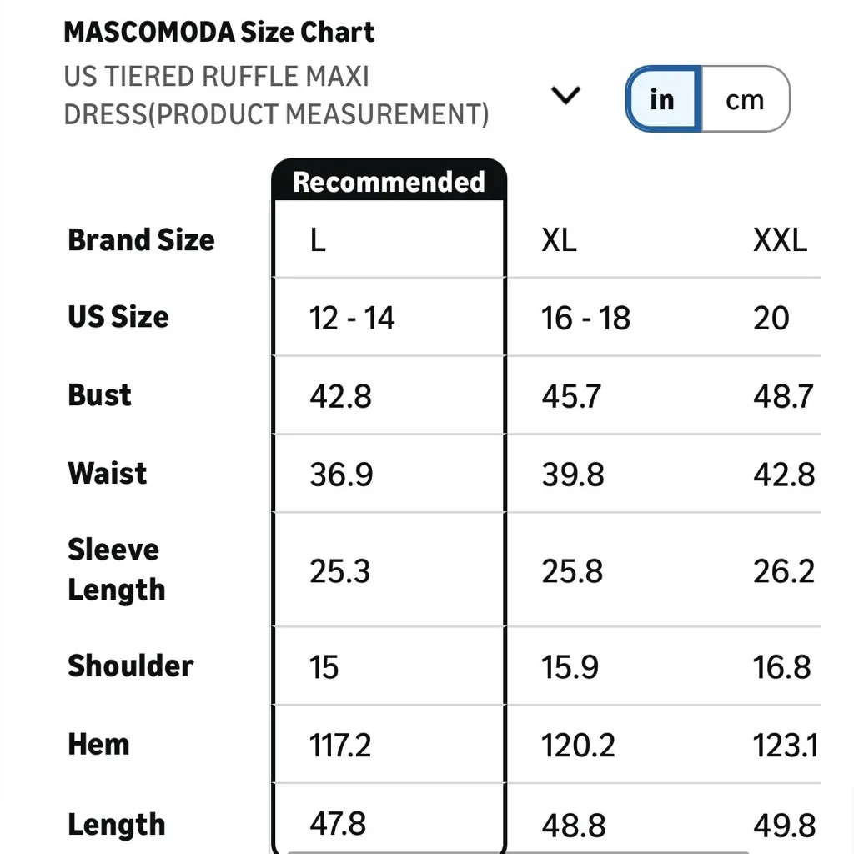Click the Brand Size row label
854x854 pixels.
(141, 240)
